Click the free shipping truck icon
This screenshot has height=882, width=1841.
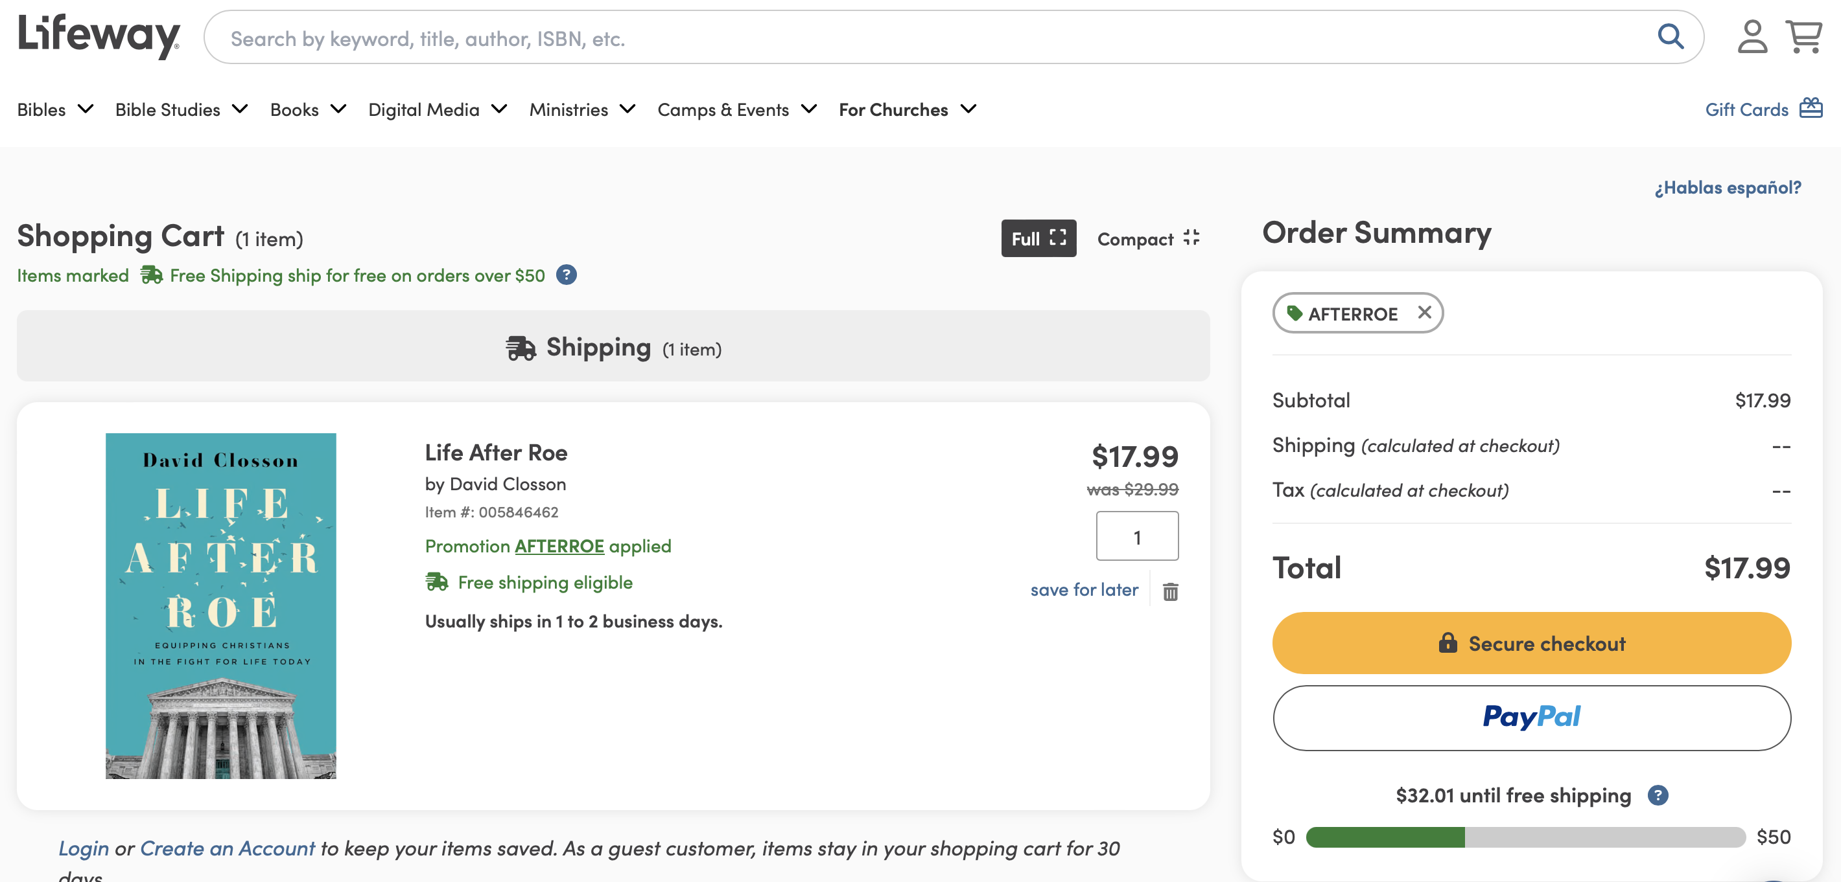[151, 274]
